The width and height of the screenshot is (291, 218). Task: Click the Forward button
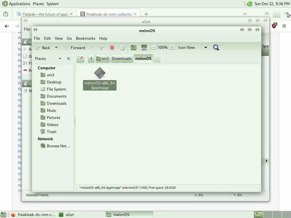75,48
